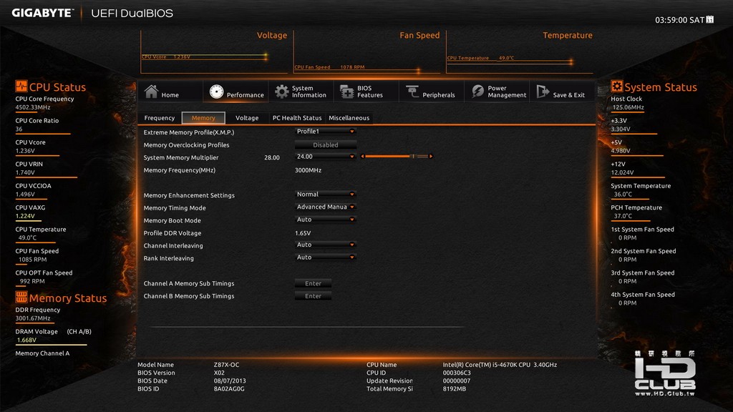733x412 pixels.
Task: Go to the Miscellaneous sub-tab
Action: (349, 118)
